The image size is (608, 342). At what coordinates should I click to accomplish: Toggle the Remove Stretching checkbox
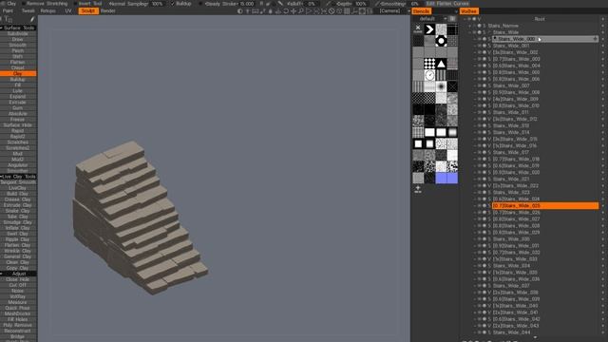(x=24, y=4)
